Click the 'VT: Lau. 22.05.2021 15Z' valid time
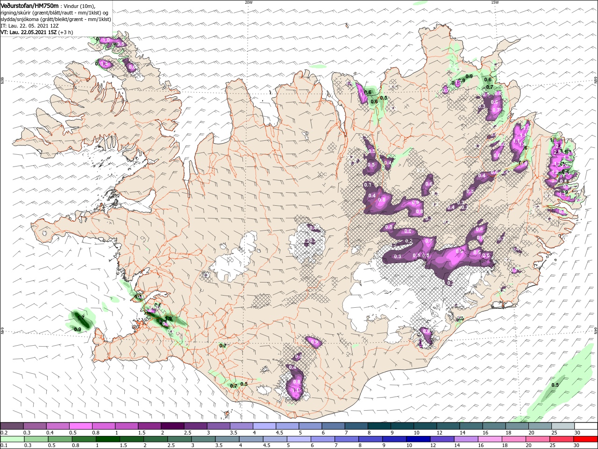The image size is (598, 449). point(29,32)
